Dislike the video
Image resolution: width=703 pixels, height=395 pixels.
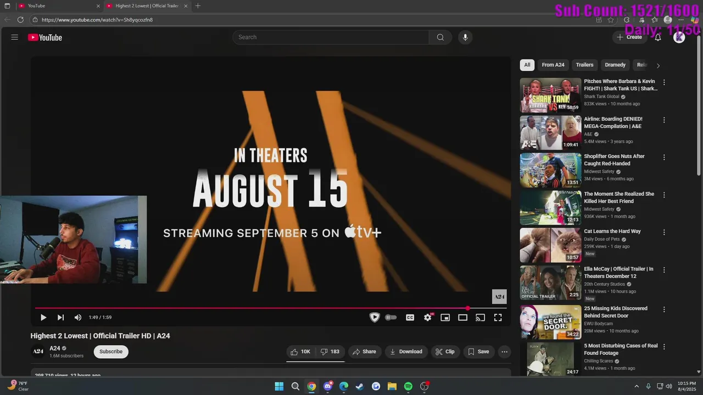(x=330, y=352)
